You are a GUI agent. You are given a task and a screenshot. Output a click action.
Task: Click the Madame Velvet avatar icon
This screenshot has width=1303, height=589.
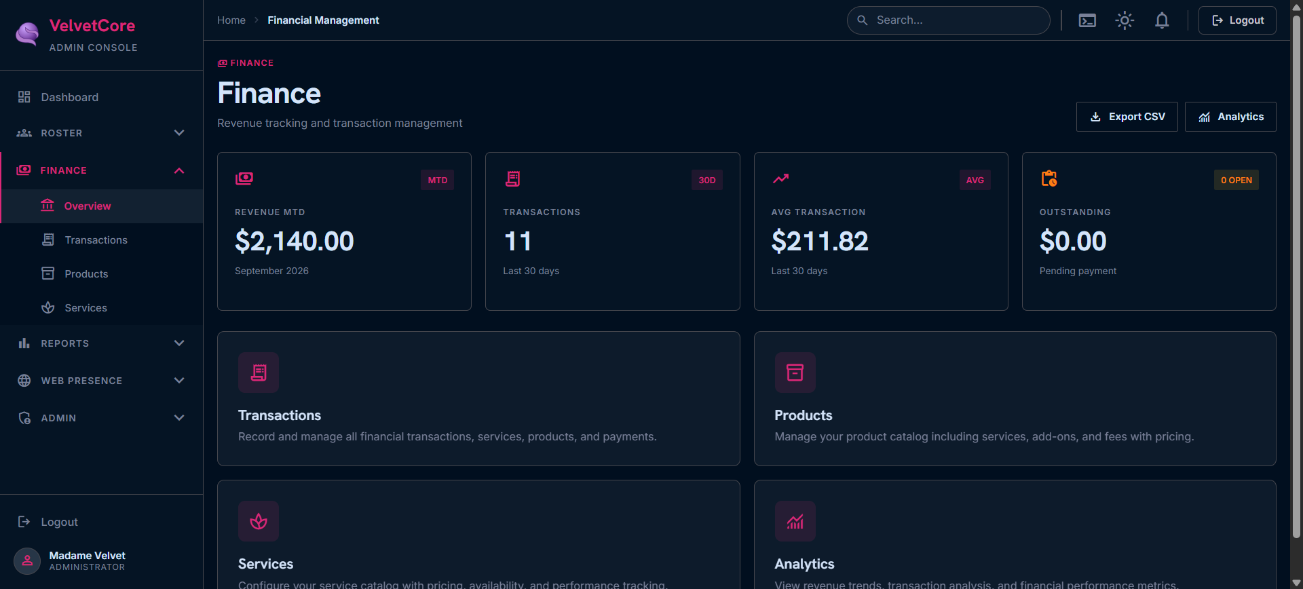coord(27,561)
